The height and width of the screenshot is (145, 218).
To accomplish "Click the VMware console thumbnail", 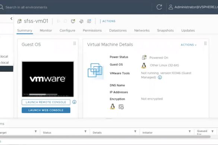I will tap(48, 79).
